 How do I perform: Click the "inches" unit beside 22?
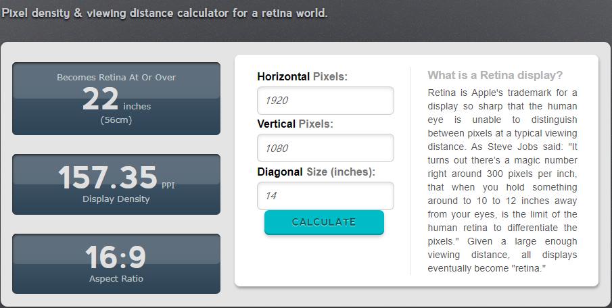coord(137,107)
